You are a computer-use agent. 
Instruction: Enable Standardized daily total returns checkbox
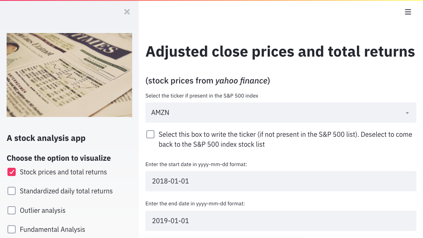click(x=12, y=191)
